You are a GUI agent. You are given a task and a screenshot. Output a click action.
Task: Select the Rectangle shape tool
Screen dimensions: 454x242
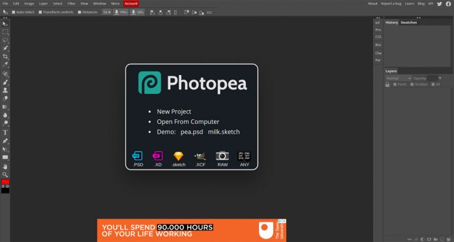[5, 157]
